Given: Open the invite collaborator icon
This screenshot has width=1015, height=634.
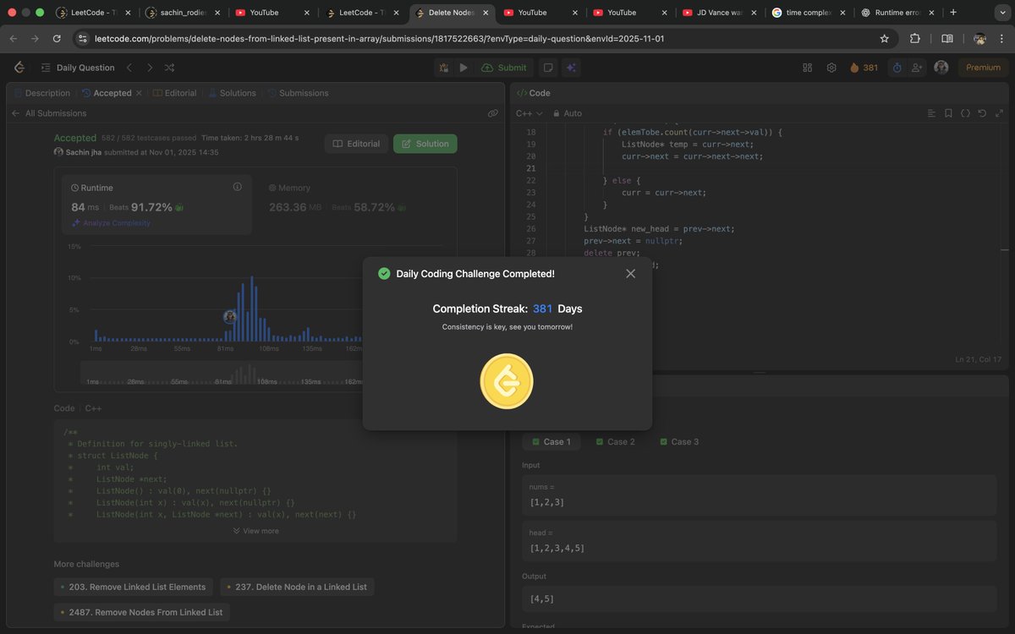Looking at the screenshot, I should point(916,67).
